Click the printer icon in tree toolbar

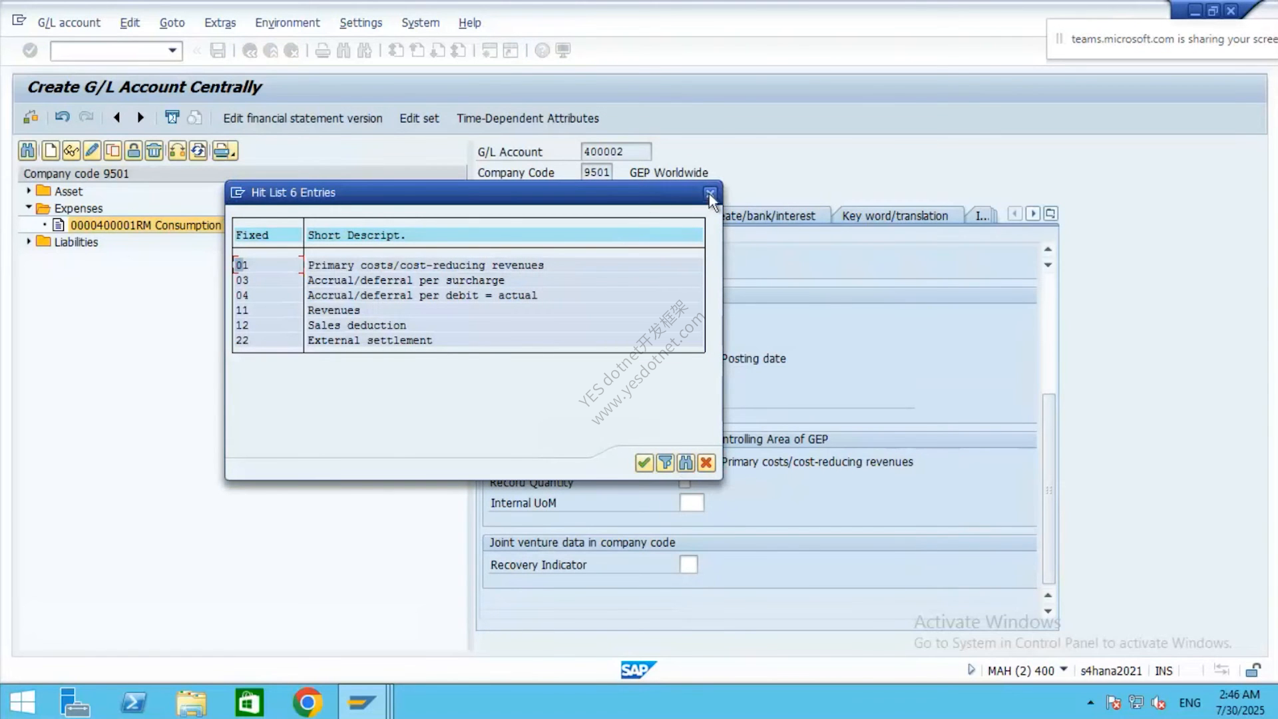[224, 150]
